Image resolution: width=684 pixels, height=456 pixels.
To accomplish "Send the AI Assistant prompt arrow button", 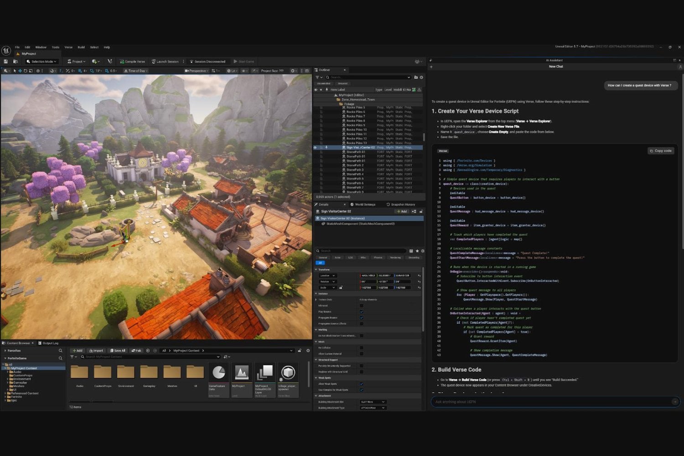I will pos(675,402).
